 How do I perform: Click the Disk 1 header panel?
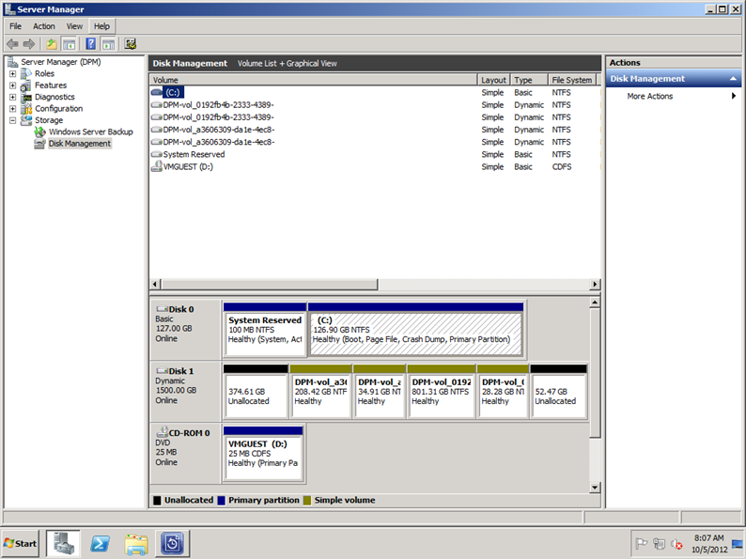[185, 392]
